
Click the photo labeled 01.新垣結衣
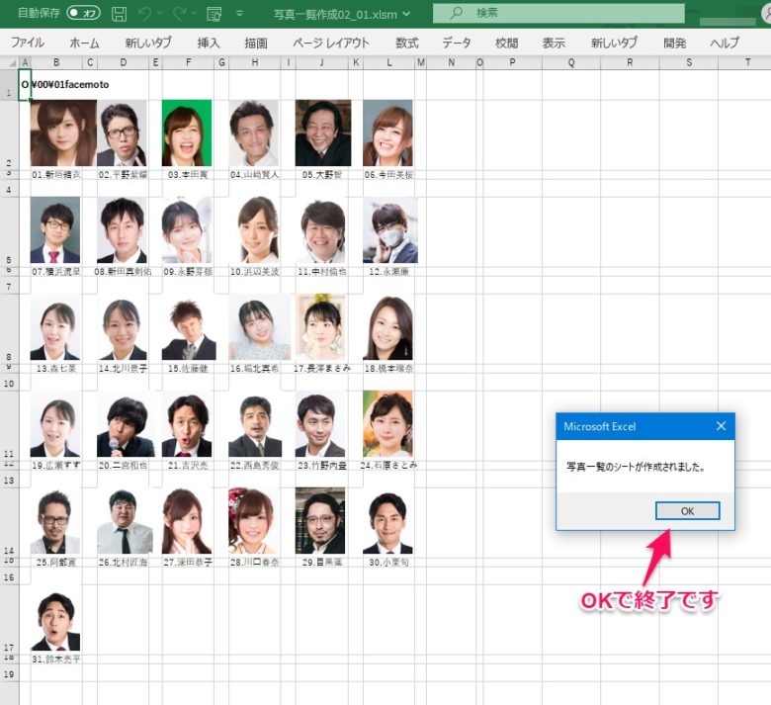(x=62, y=133)
